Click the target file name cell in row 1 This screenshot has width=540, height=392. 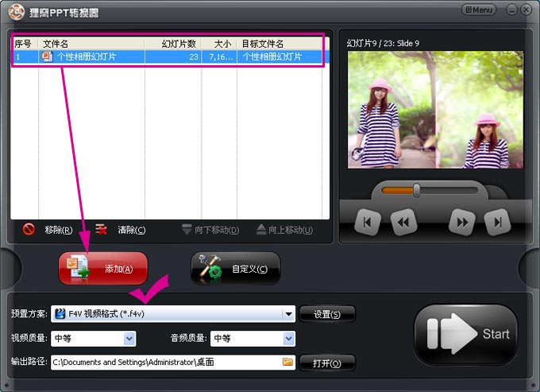pyautogui.click(x=280, y=57)
